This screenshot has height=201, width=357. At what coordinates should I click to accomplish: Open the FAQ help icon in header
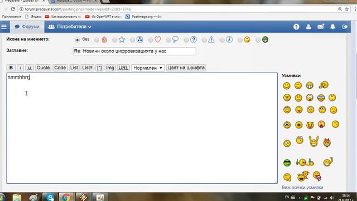[296, 27]
